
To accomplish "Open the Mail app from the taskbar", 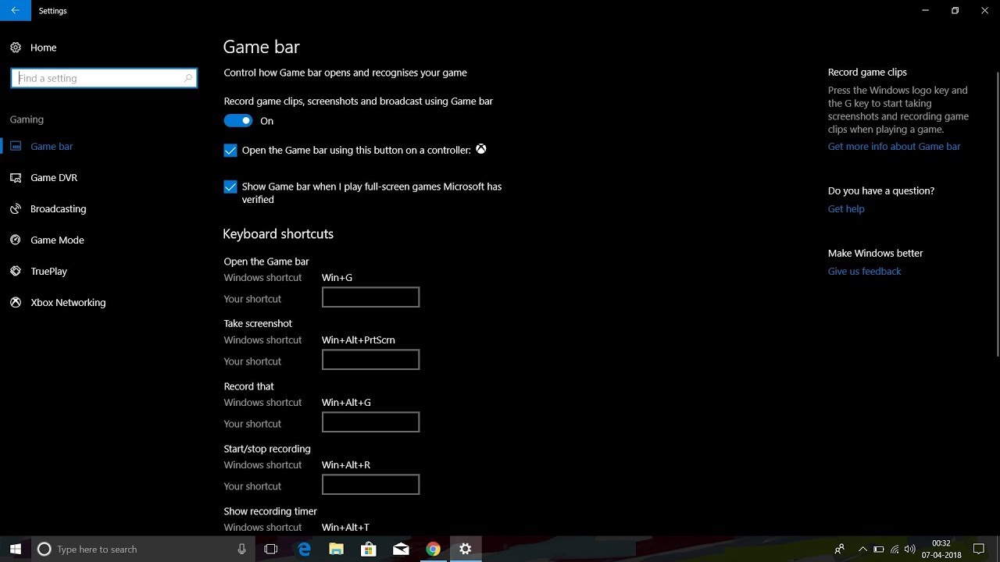I will pyautogui.click(x=401, y=549).
